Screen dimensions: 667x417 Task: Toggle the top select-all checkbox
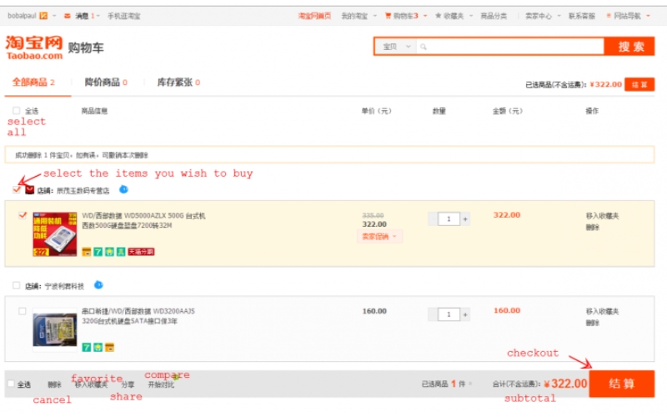click(x=16, y=111)
